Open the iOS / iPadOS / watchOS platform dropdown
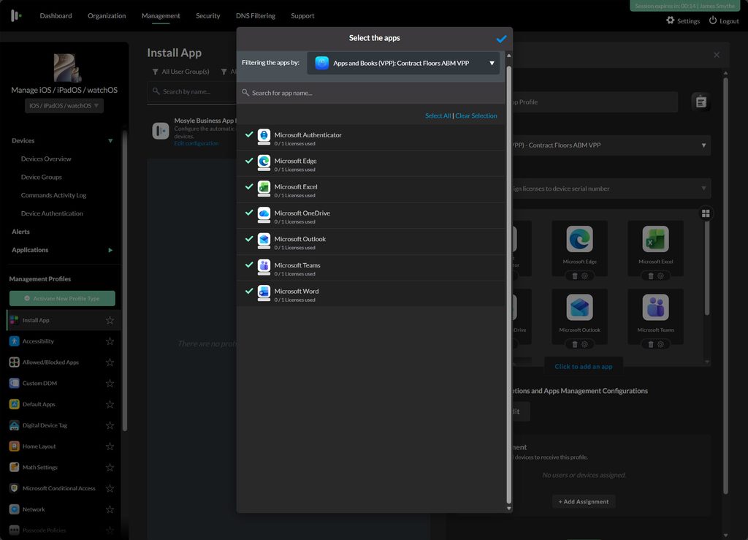 (64, 105)
